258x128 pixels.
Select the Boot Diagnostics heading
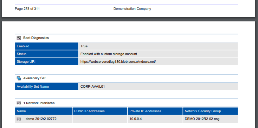[x=36, y=38]
